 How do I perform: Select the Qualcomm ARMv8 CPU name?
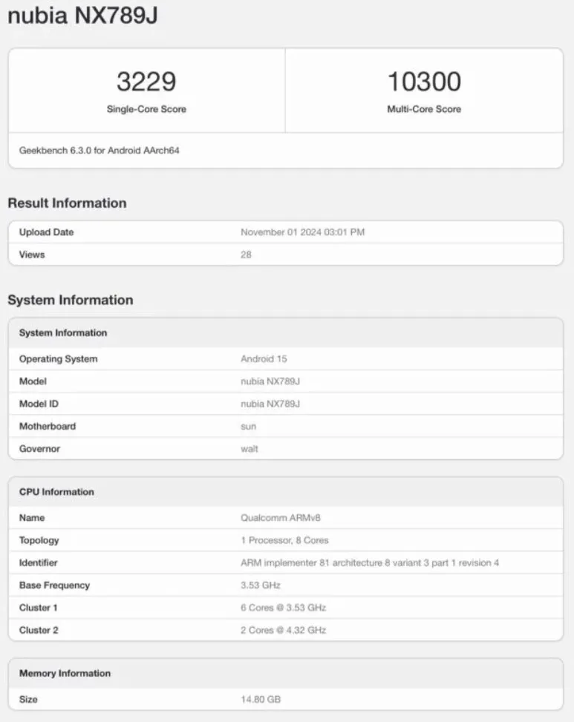tap(281, 518)
